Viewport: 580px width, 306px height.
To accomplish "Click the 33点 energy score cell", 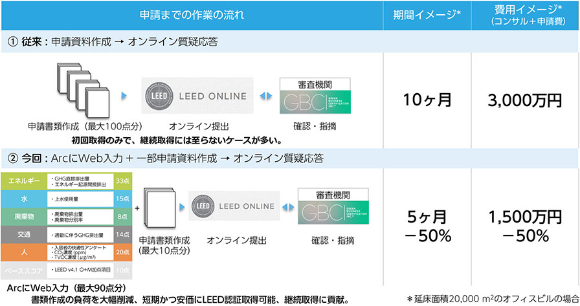I will click(123, 181).
